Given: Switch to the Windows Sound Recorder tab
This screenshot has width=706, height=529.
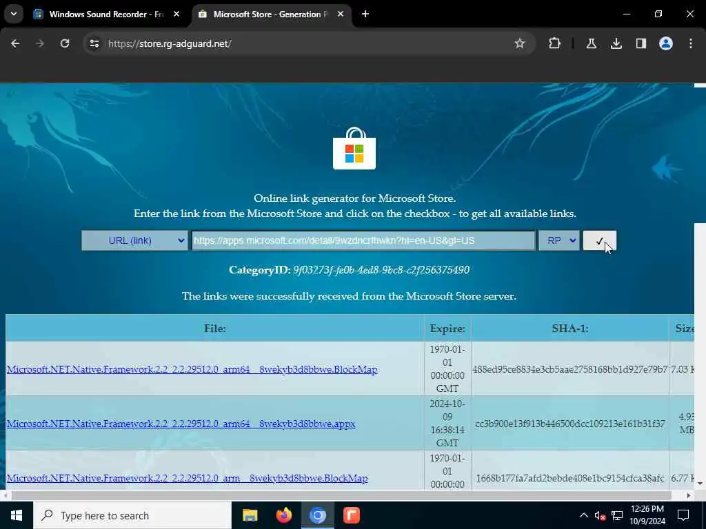Looking at the screenshot, I should [x=107, y=14].
